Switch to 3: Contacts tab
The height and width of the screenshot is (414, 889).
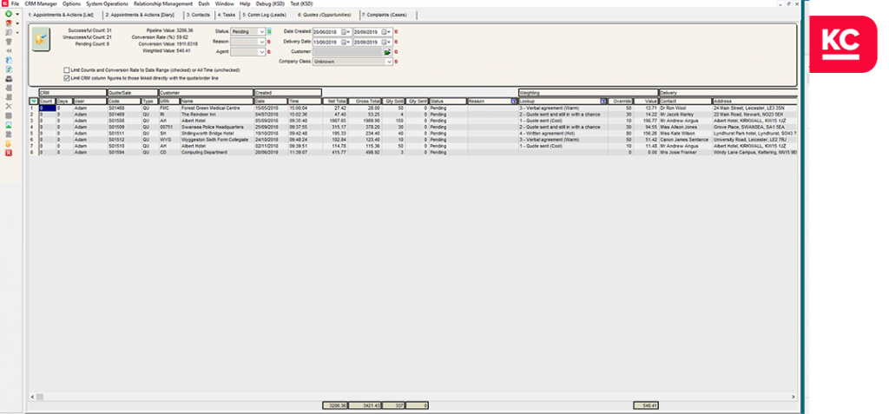click(198, 15)
